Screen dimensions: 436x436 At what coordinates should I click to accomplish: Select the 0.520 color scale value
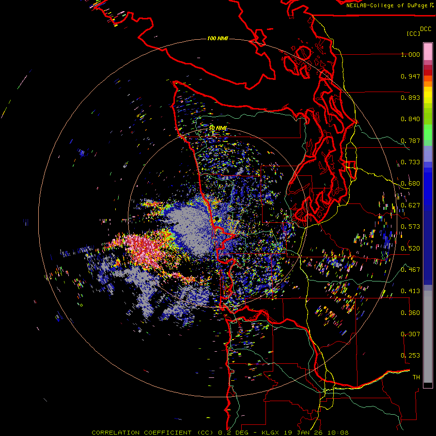[x=410, y=249]
